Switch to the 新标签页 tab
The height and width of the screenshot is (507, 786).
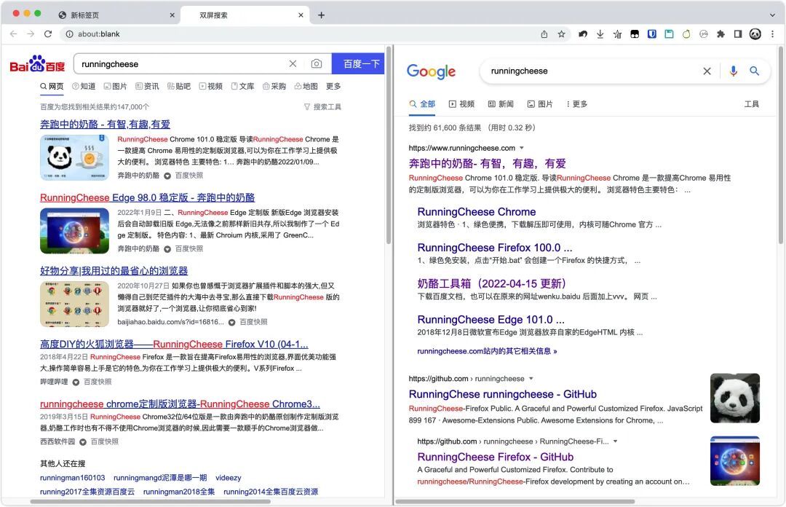115,15
